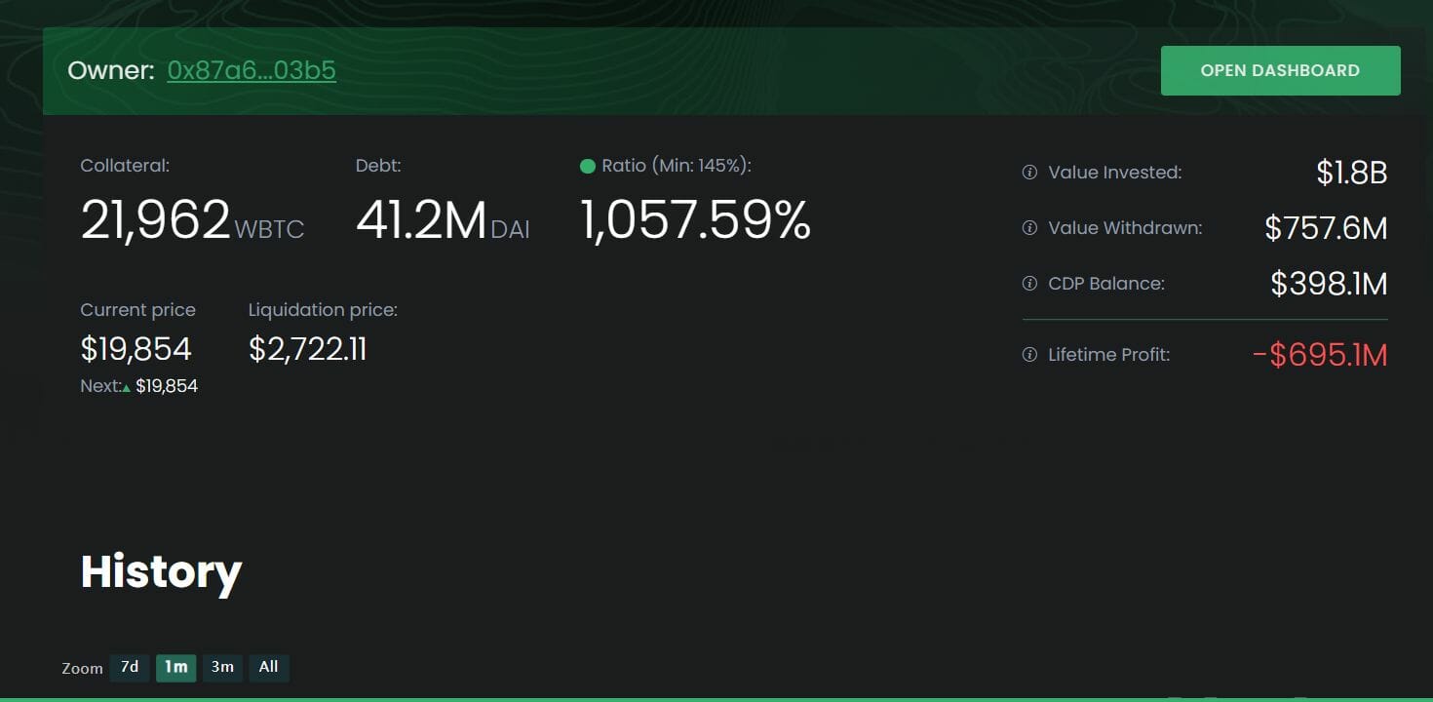Click the Ratio (Min: 145%) label
Image resolution: width=1433 pixels, height=702 pixels.
(677, 166)
